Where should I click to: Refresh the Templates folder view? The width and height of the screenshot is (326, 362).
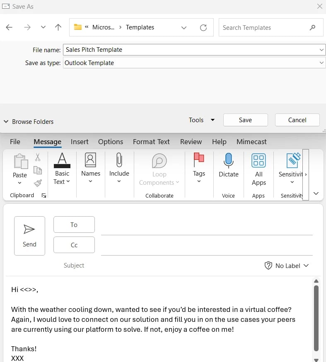(203, 28)
